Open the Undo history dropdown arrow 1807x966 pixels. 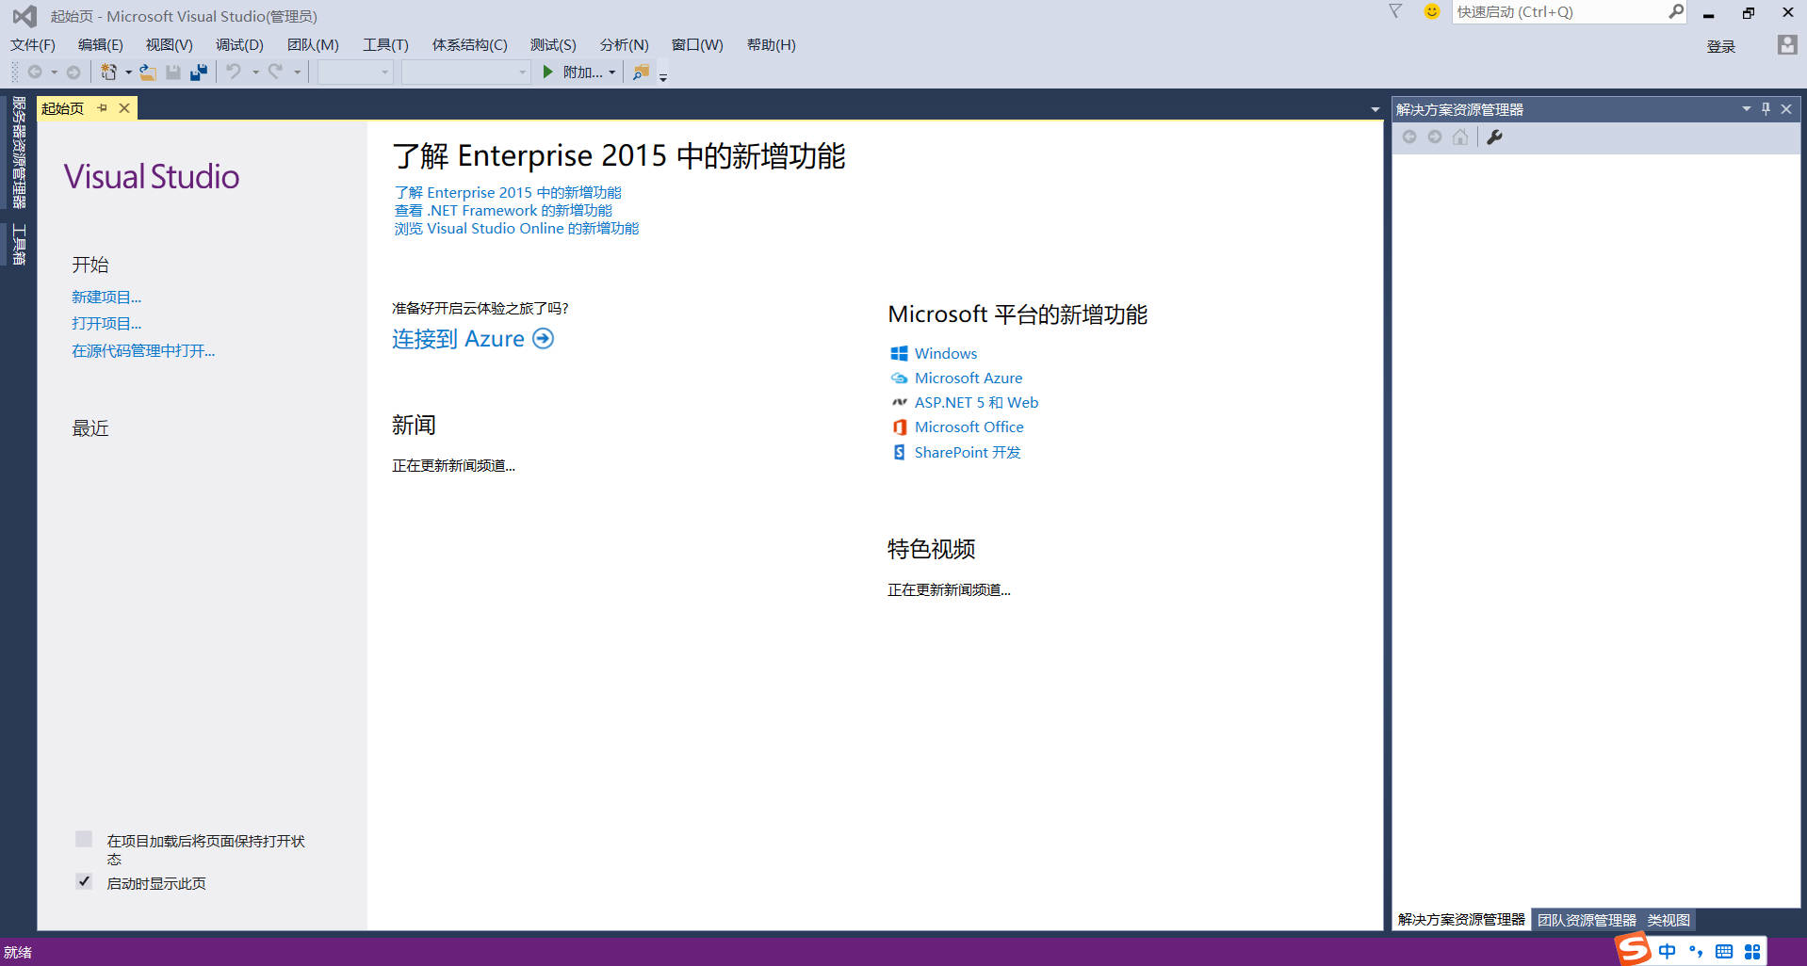click(254, 72)
